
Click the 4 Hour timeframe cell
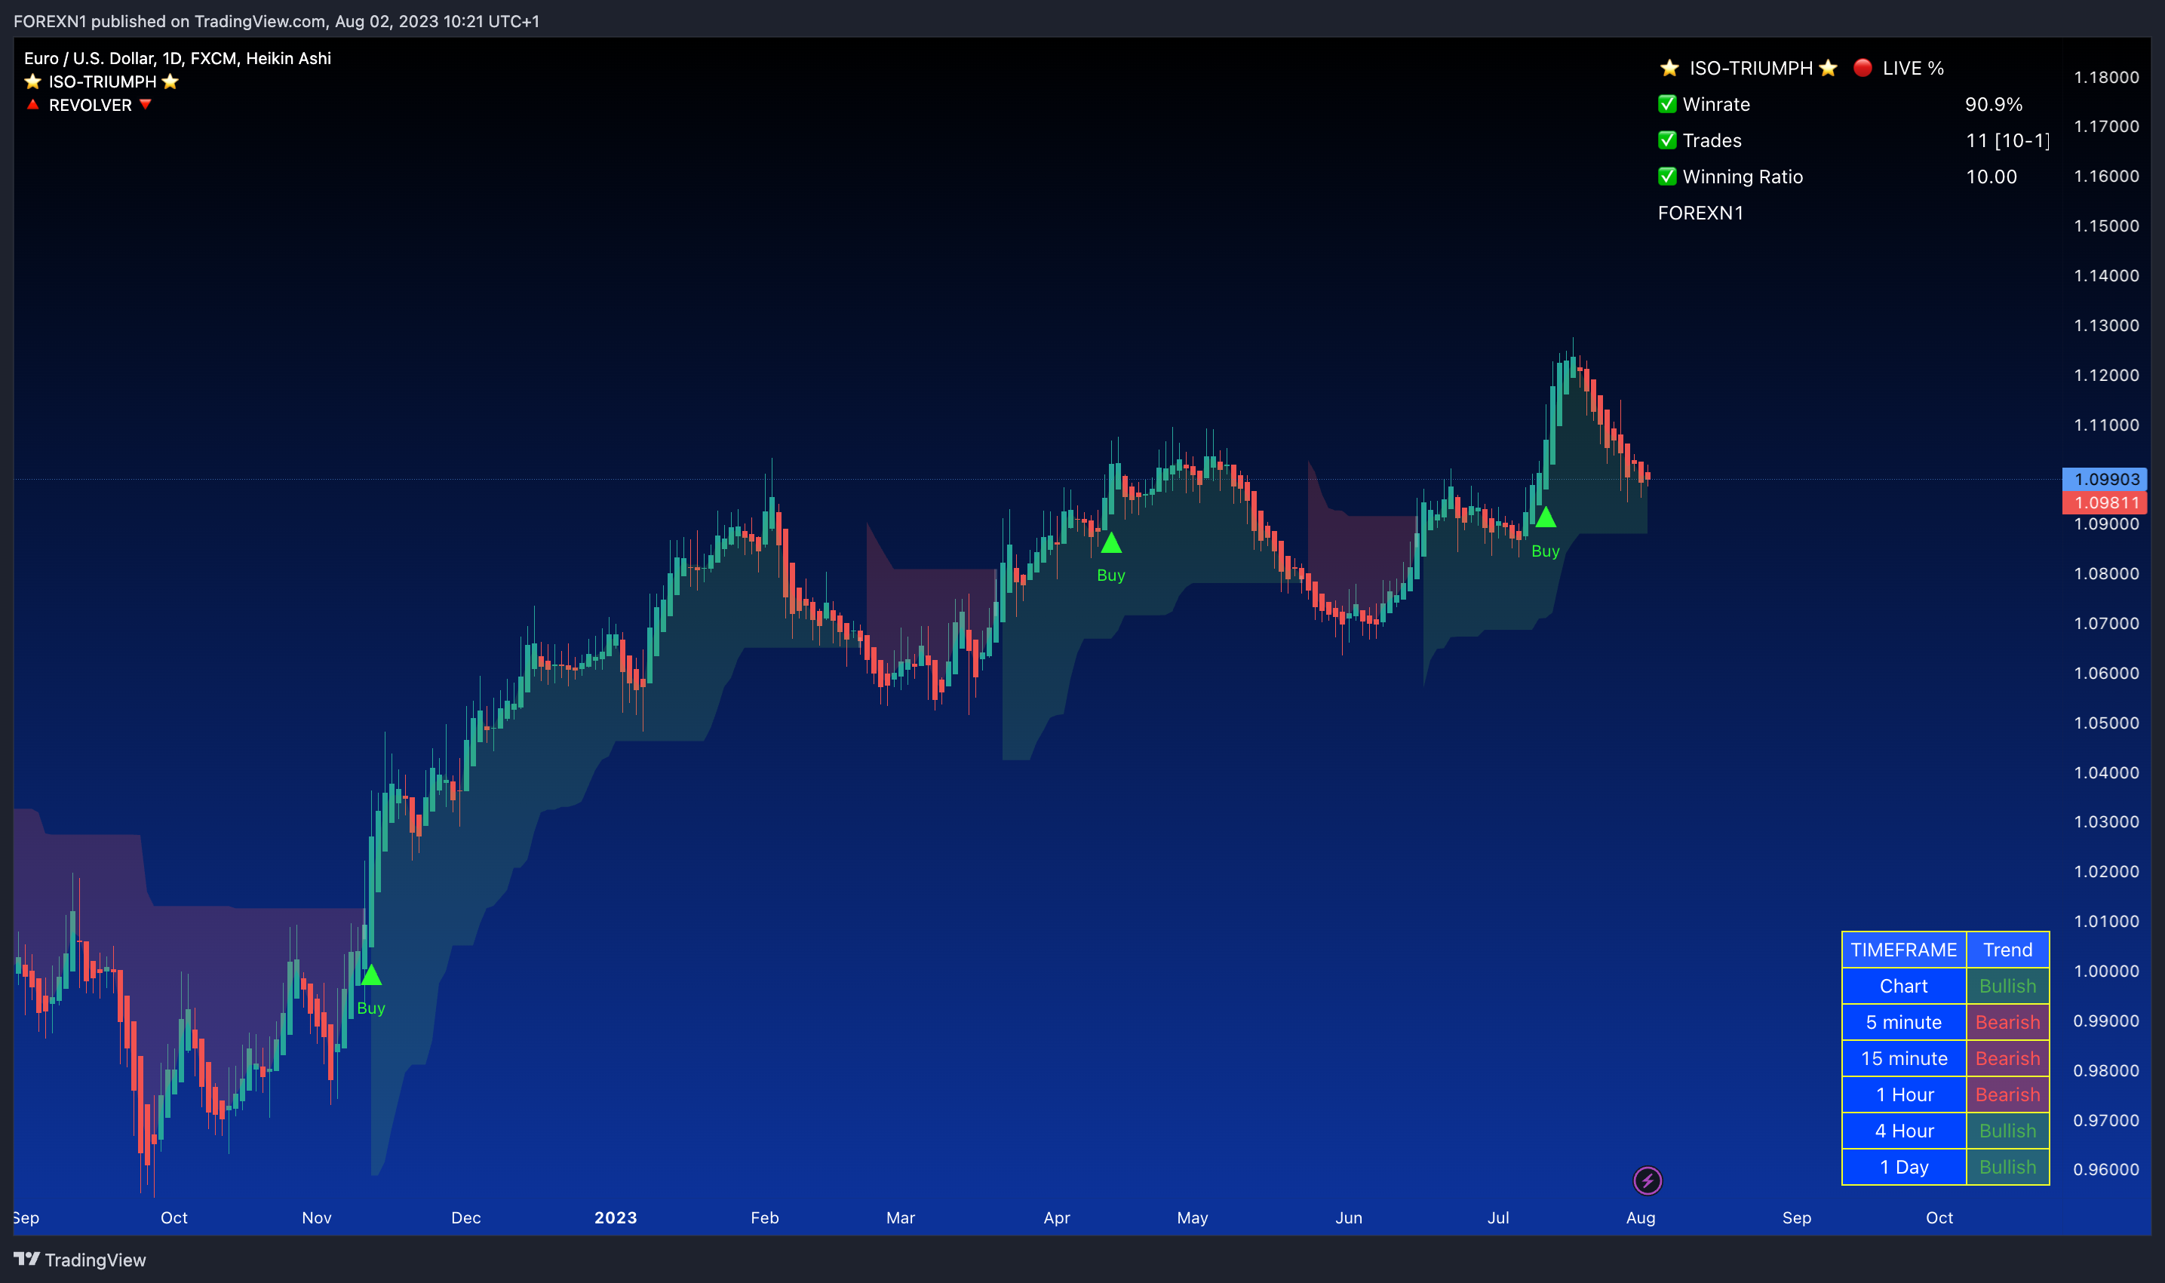pos(1904,1131)
